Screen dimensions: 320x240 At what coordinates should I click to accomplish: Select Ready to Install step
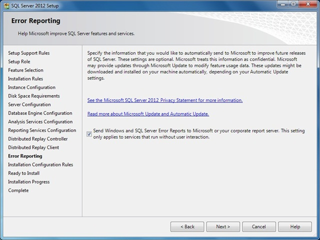[24, 173]
